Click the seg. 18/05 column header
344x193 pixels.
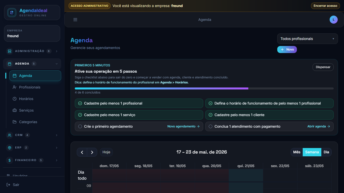click(143, 166)
